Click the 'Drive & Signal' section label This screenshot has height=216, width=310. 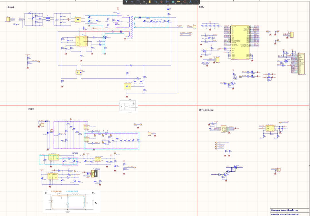click(206, 110)
